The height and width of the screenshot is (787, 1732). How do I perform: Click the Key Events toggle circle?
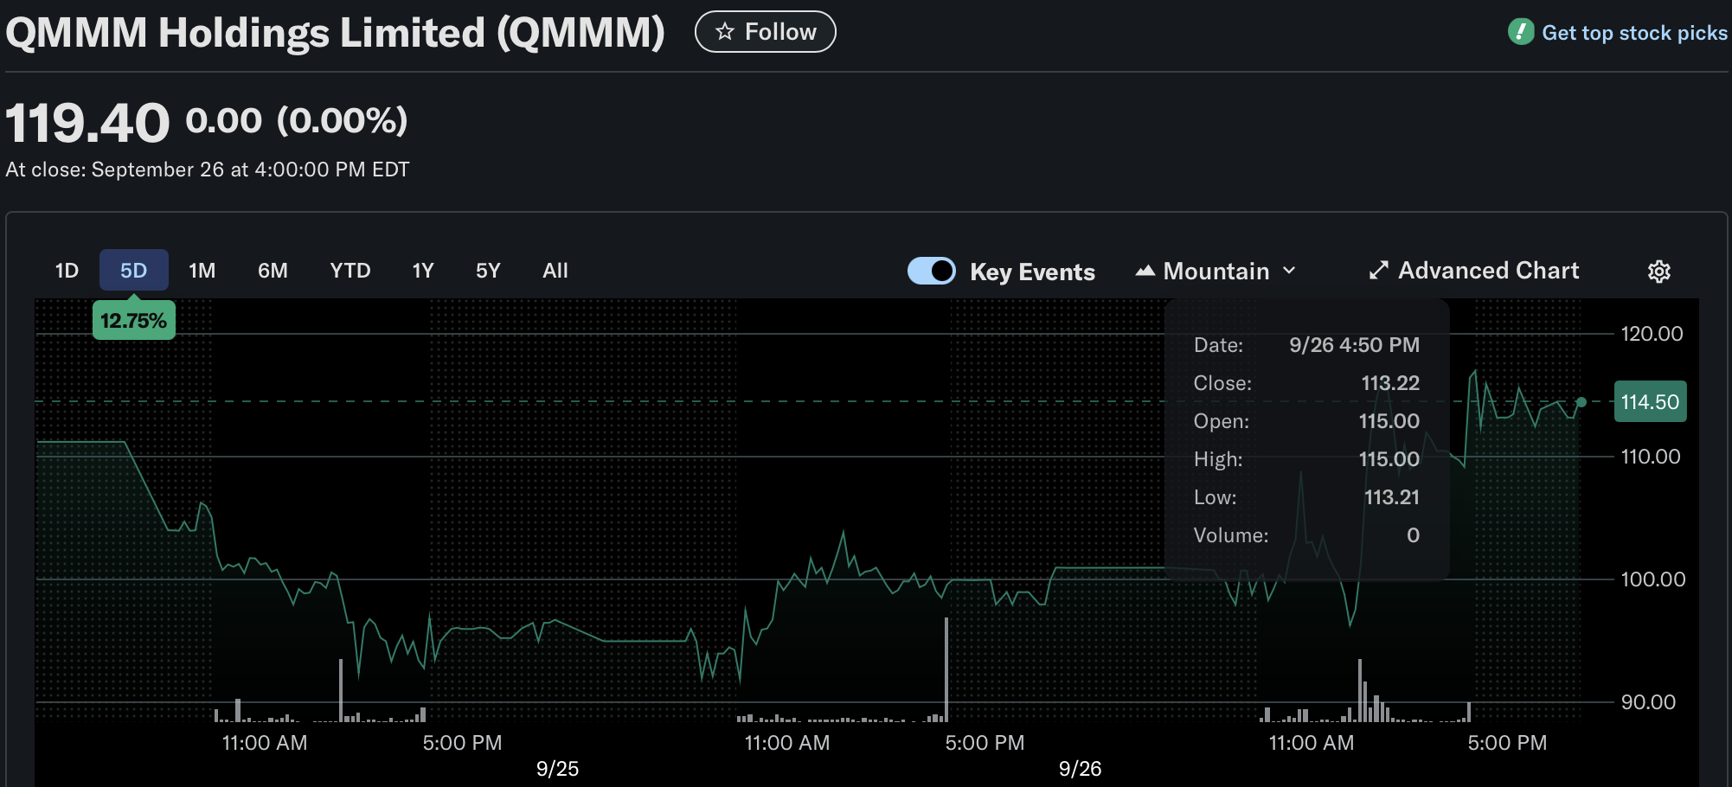(942, 270)
